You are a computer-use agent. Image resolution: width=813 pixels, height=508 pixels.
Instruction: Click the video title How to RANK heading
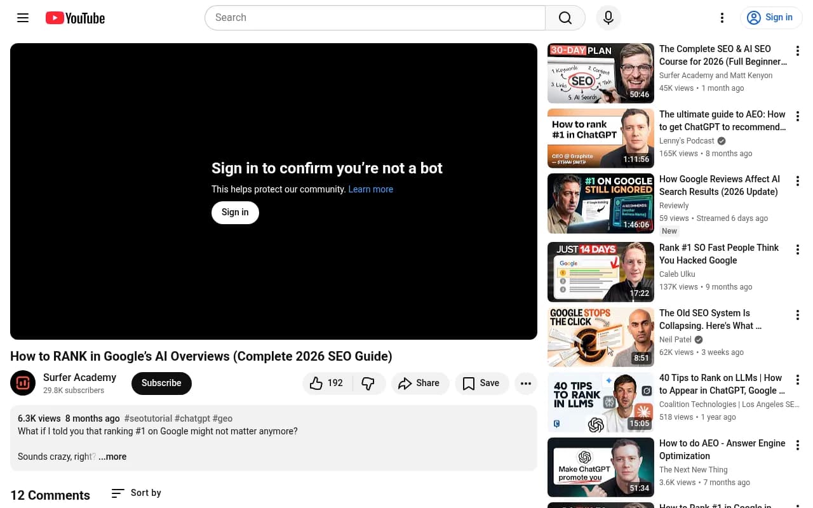201,356
